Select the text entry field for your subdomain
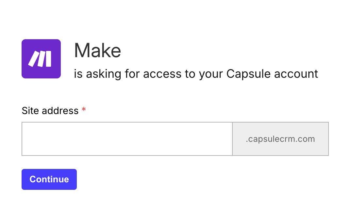This screenshot has width=353, height=215. (127, 139)
